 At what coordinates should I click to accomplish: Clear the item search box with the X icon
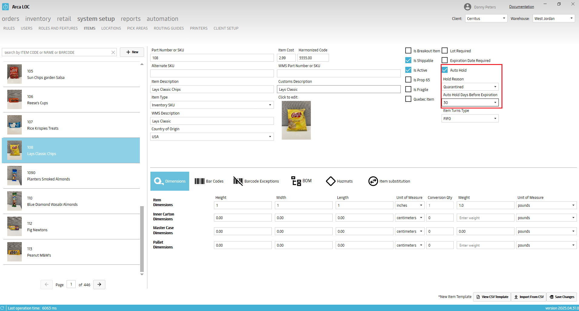click(113, 52)
